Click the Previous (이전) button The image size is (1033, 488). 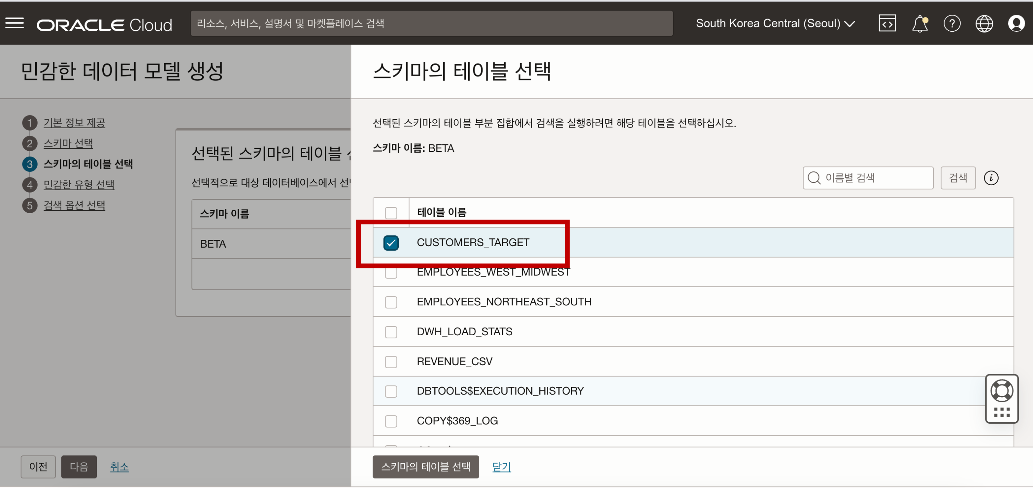coord(38,467)
